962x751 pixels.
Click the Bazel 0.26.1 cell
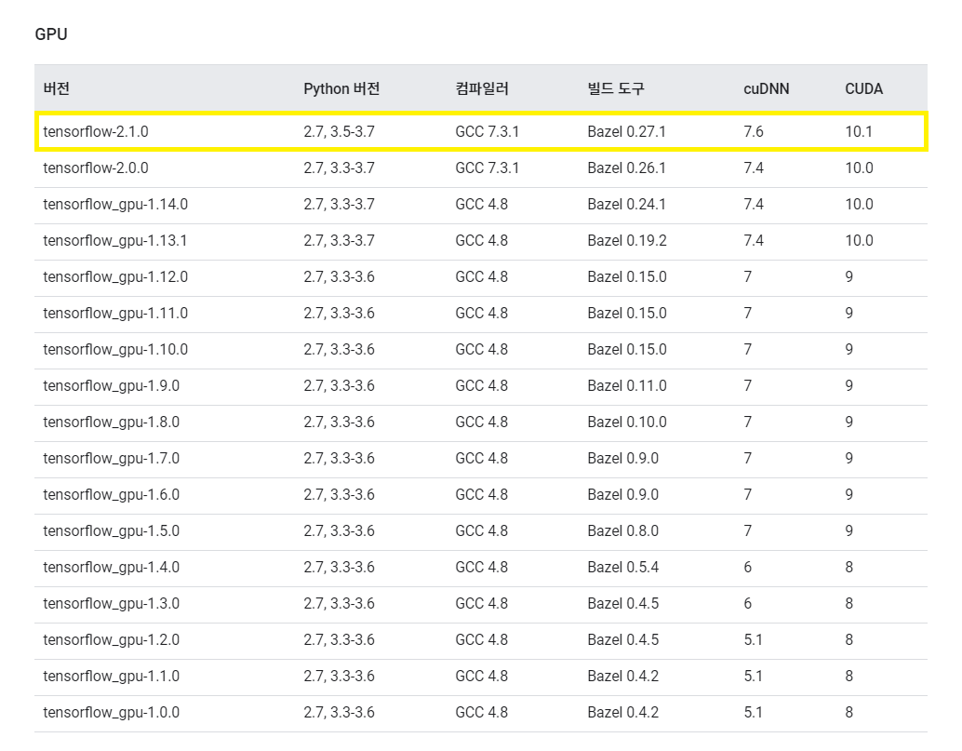tap(626, 168)
